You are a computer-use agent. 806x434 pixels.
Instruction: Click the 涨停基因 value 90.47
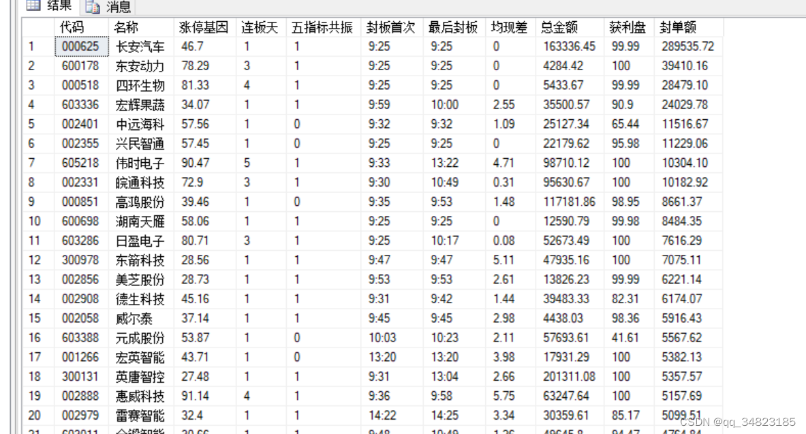coord(196,163)
